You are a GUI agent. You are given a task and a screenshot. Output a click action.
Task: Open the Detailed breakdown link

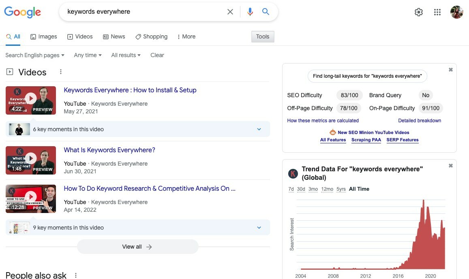coord(420,121)
